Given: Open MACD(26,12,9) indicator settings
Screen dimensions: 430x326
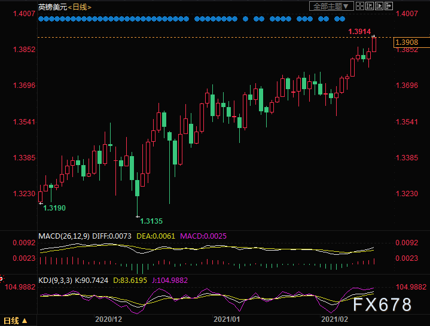Looking at the screenshot, I should pyautogui.click(x=64, y=236).
